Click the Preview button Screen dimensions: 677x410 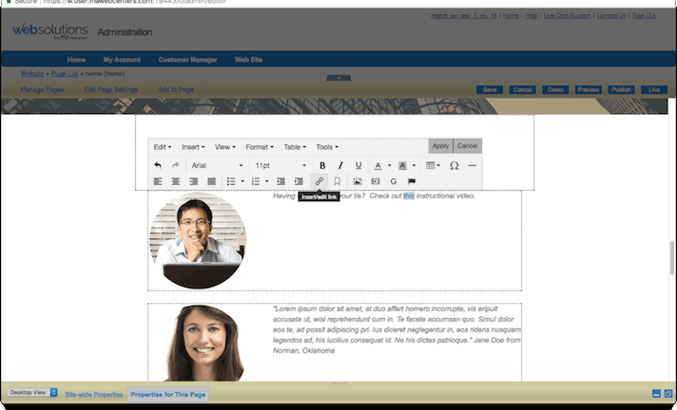589,89
